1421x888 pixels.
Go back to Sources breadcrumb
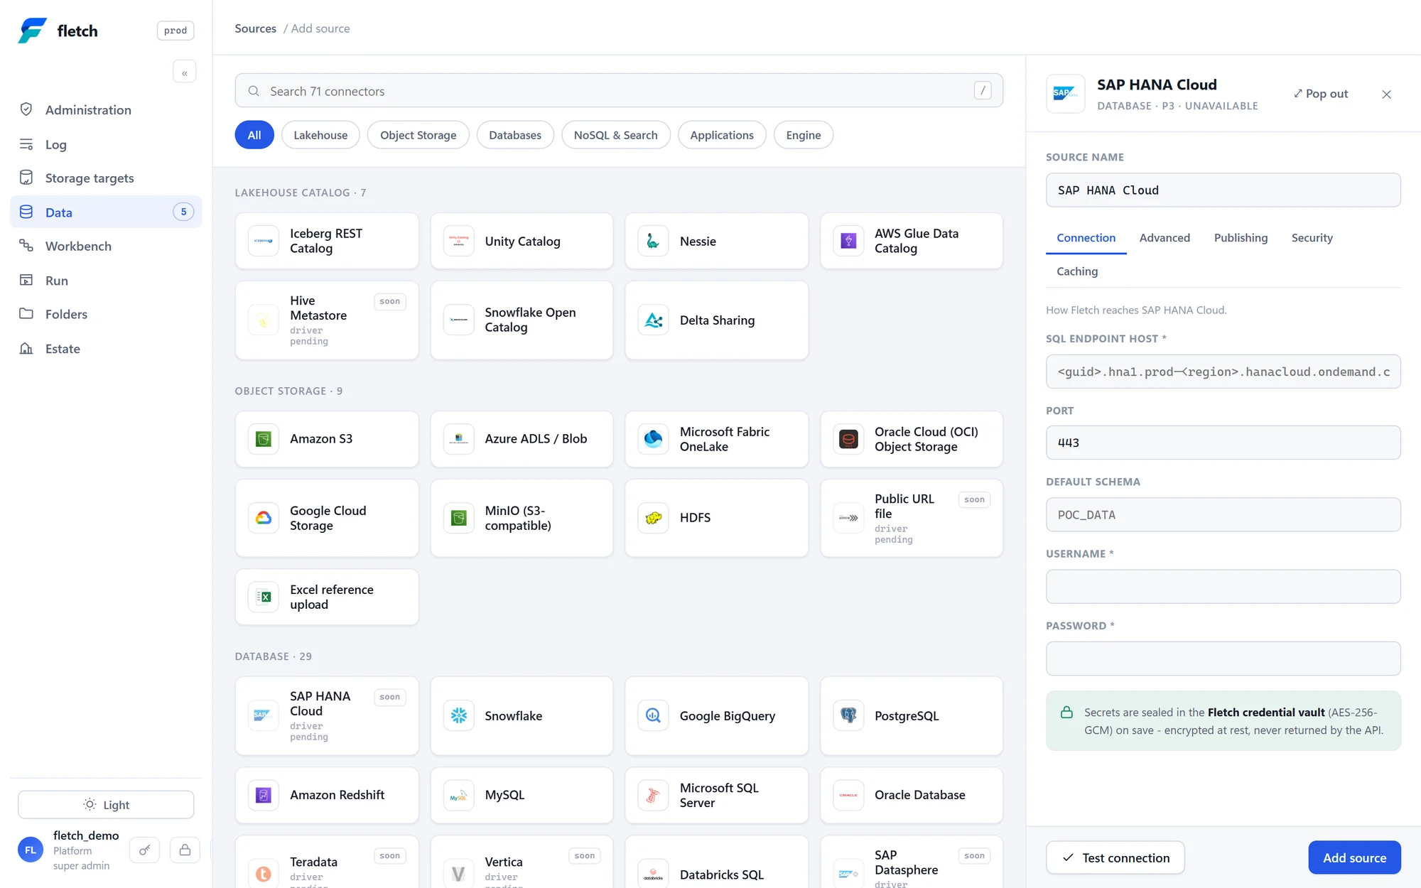pyautogui.click(x=255, y=28)
